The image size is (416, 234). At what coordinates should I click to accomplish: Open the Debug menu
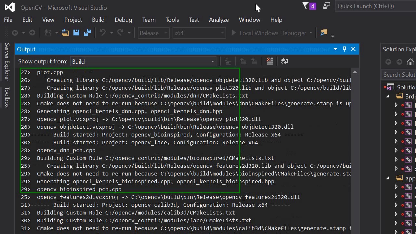123,20
